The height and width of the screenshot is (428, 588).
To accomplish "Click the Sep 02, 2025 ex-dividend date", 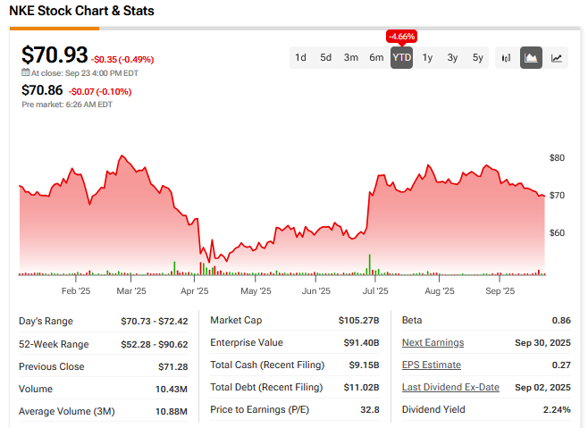I will (542, 388).
